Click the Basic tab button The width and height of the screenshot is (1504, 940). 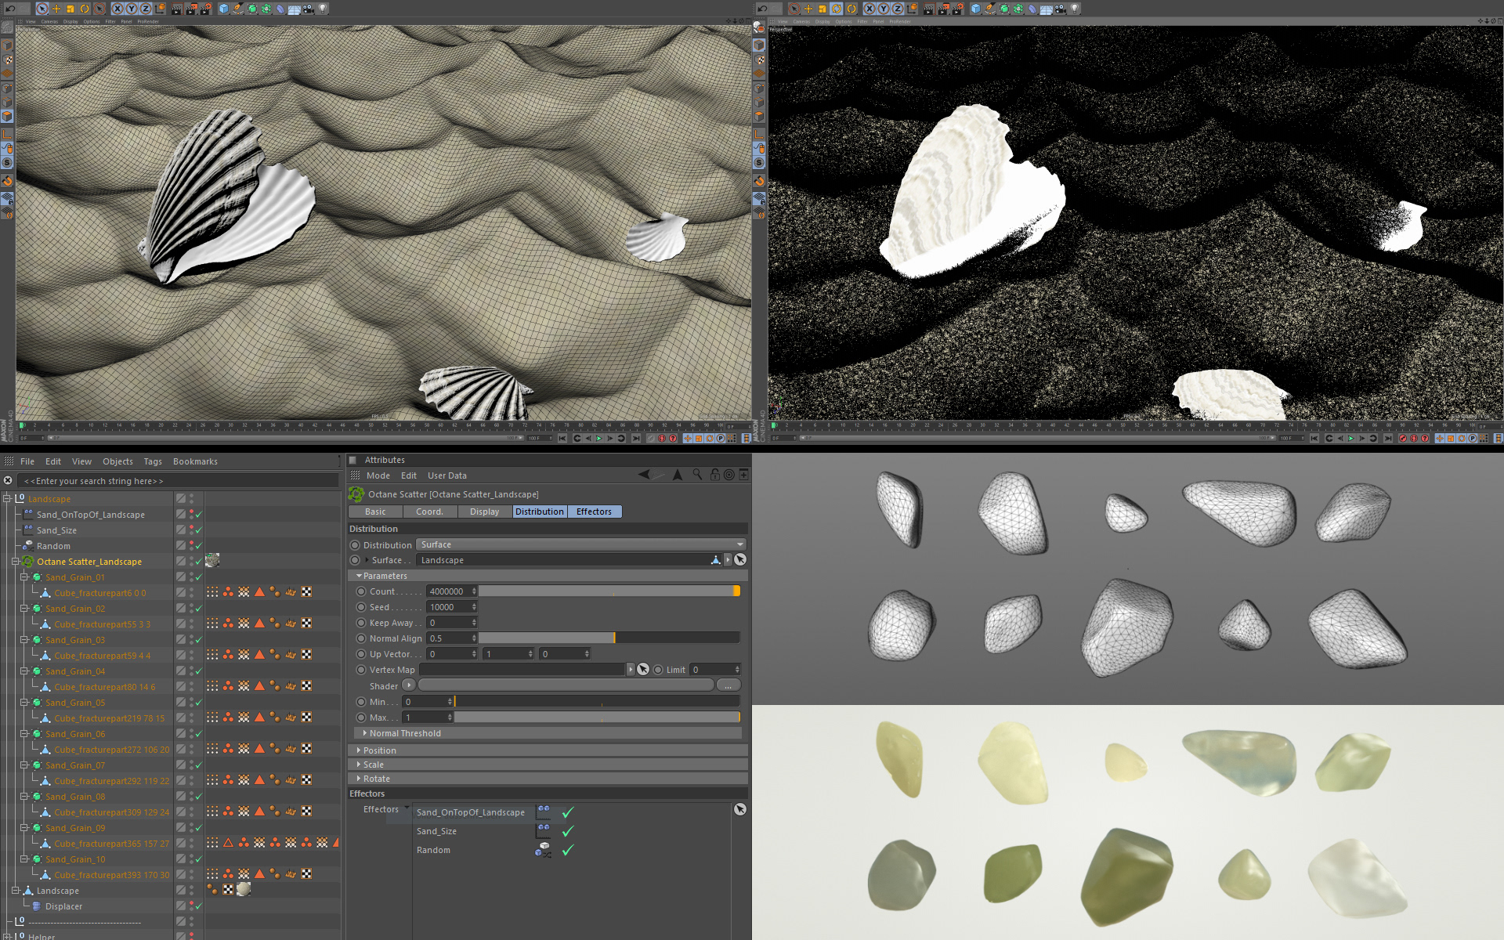click(375, 512)
